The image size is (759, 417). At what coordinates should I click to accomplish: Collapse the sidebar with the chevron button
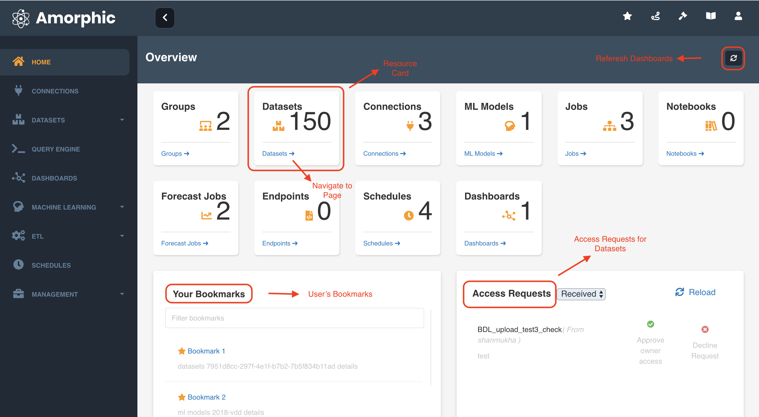click(165, 18)
